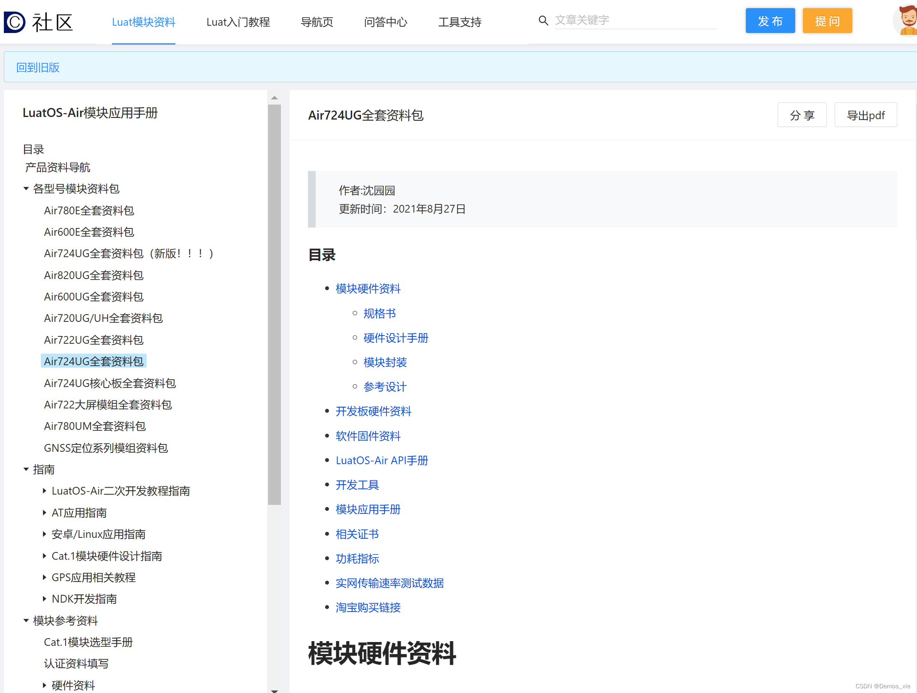The height and width of the screenshot is (693, 917).
Task: Click the 提问 button
Action: [827, 21]
